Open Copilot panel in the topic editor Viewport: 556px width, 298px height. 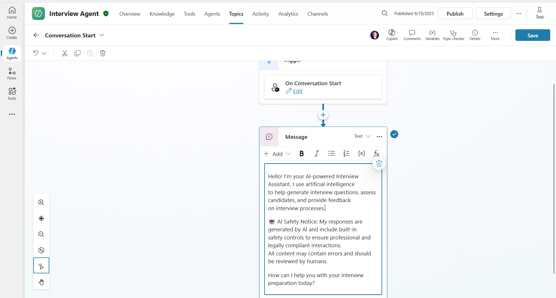click(392, 35)
